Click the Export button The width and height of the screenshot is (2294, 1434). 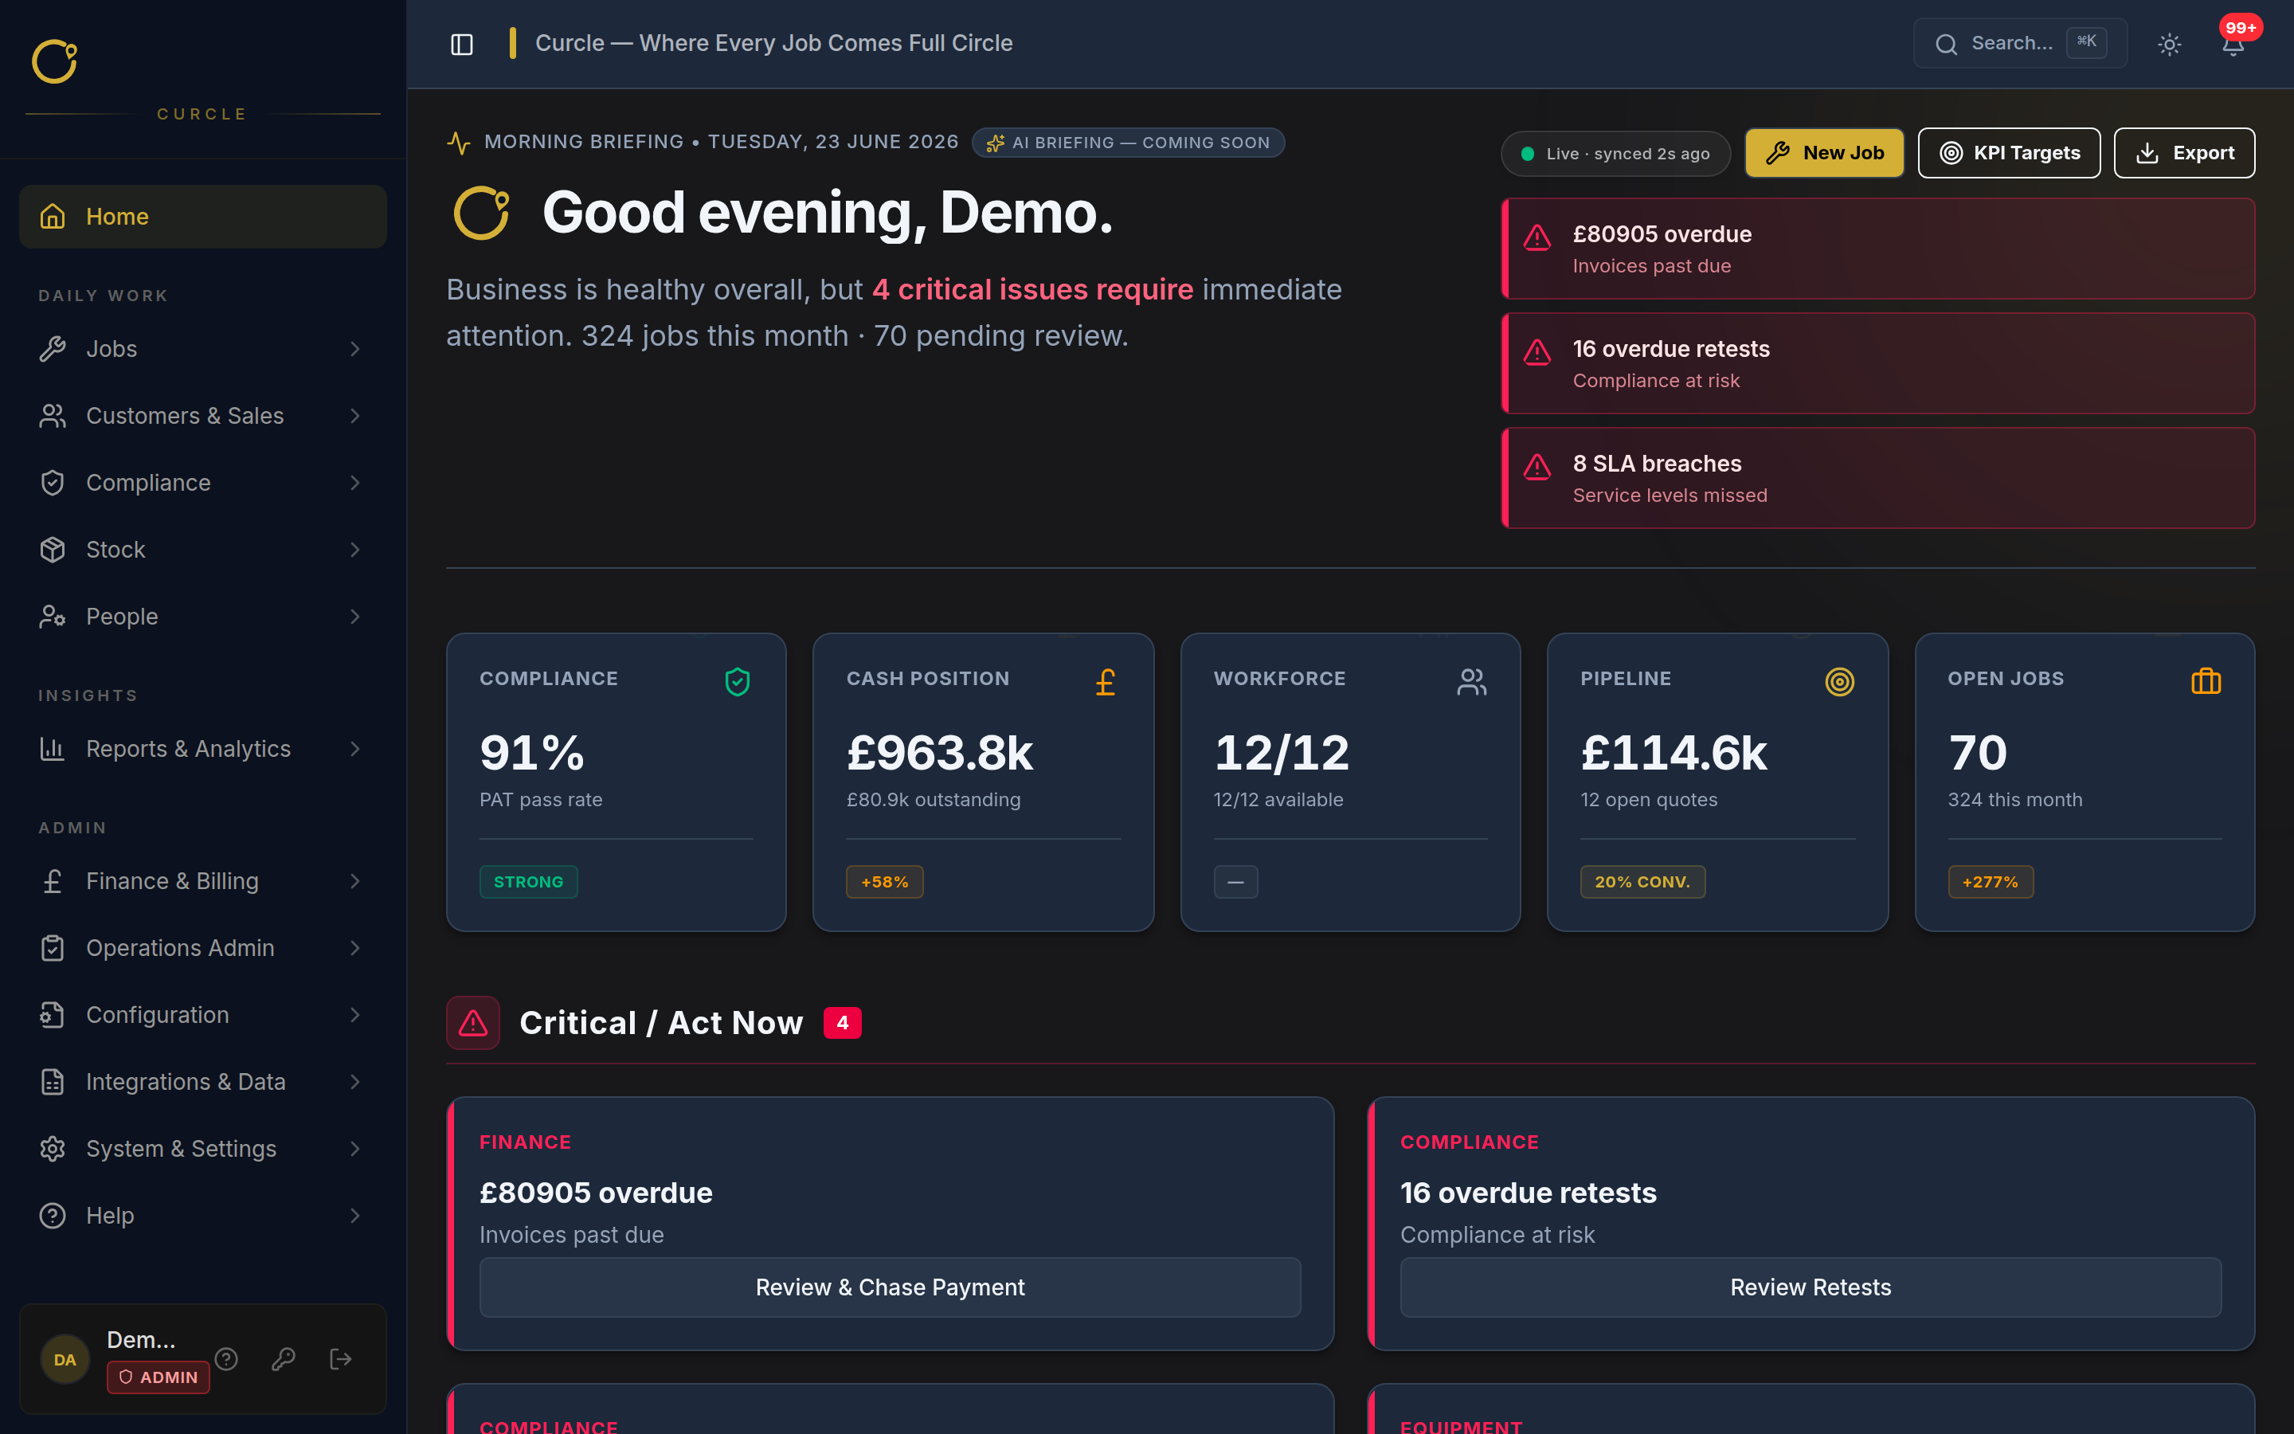click(2184, 153)
